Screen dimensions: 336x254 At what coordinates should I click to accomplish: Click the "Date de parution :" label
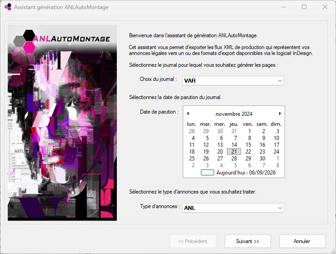(159, 112)
